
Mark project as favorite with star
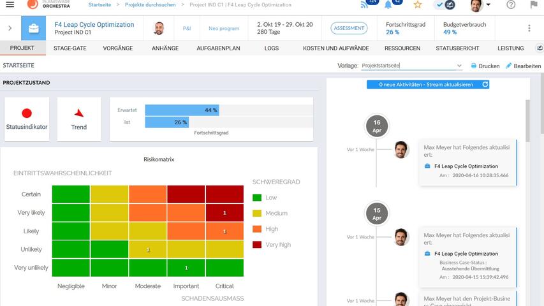pyautogui.click(x=418, y=5)
